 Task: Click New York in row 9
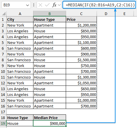pos(20,66)
